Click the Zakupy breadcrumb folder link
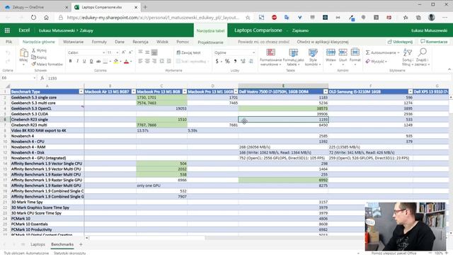Screen dimensions: 453x255 (86, 30)
